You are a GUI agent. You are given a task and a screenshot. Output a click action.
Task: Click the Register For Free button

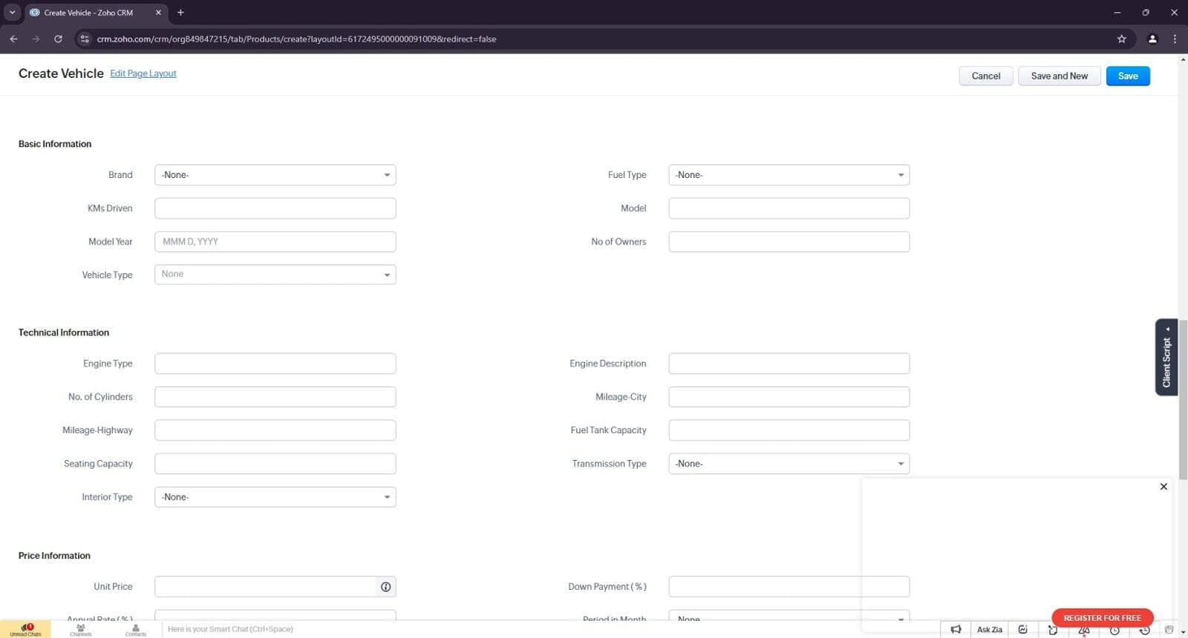(1102, 617)
